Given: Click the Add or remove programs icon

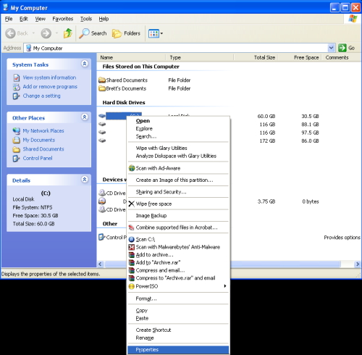Looking at the screenshot, I should coord(17,87).
